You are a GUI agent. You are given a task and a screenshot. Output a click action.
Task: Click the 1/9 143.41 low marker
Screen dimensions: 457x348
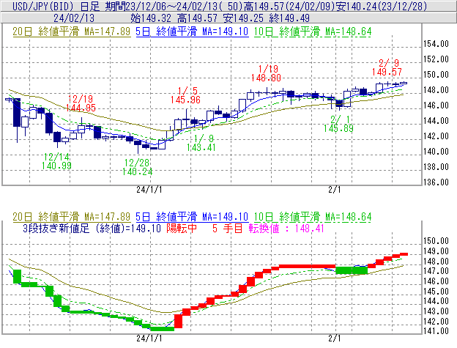pos(201,143)
